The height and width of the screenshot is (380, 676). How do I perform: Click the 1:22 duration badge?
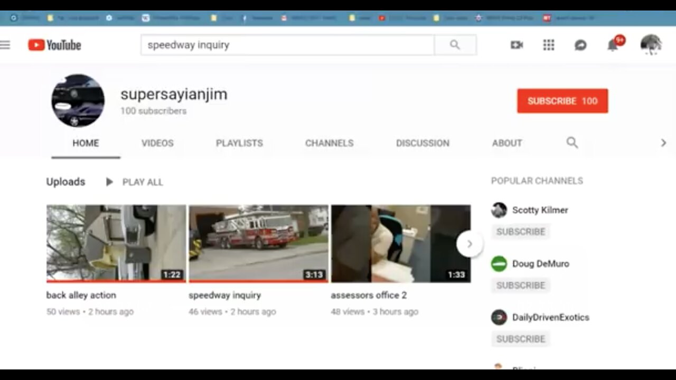click(x=172, y=274)
